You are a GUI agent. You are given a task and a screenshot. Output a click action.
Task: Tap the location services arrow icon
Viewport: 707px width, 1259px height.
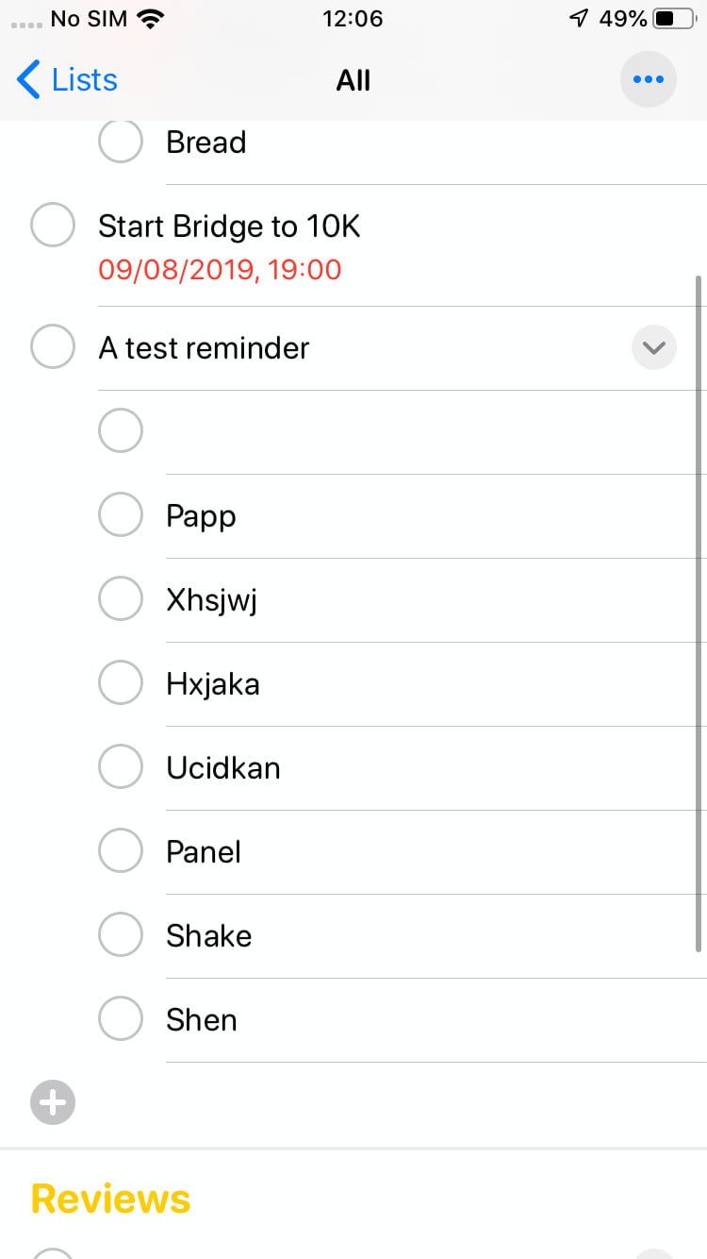pyautogui.click(x=580, y=18)
